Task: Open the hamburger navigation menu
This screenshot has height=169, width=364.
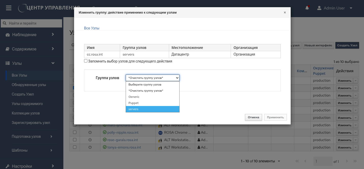Action: [9, 8]
